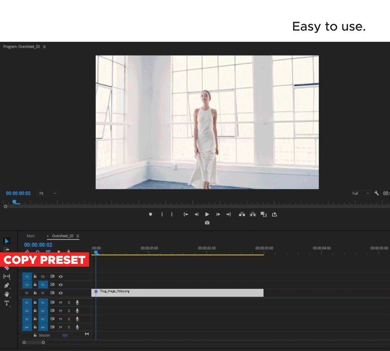Select the Pen tool
Screen dimensions: 390x351
click(7, 285)
